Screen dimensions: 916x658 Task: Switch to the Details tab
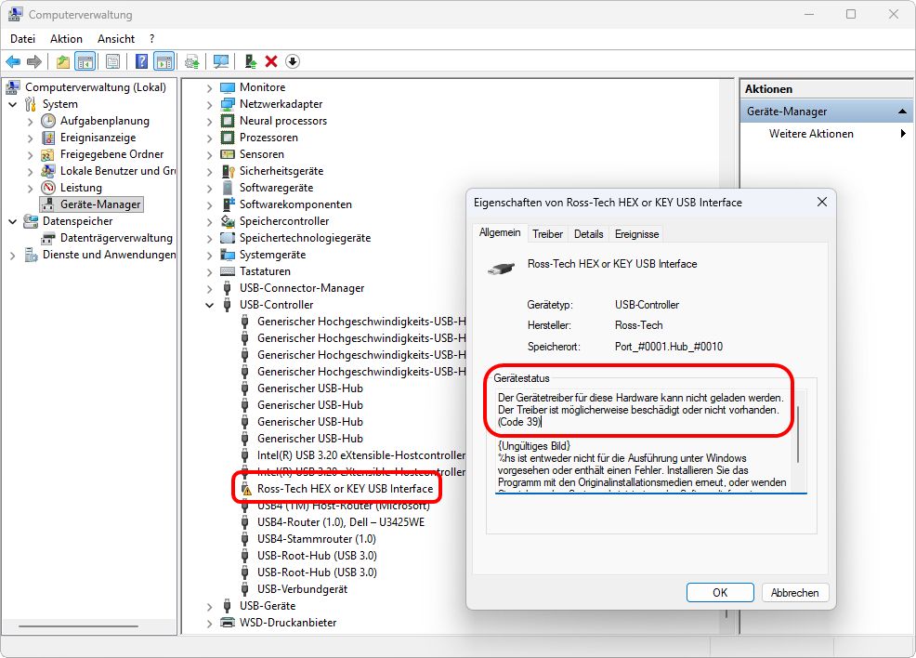(x=588, y=234)
